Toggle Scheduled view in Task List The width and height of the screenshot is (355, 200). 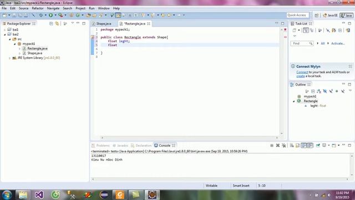pos(312,31)
